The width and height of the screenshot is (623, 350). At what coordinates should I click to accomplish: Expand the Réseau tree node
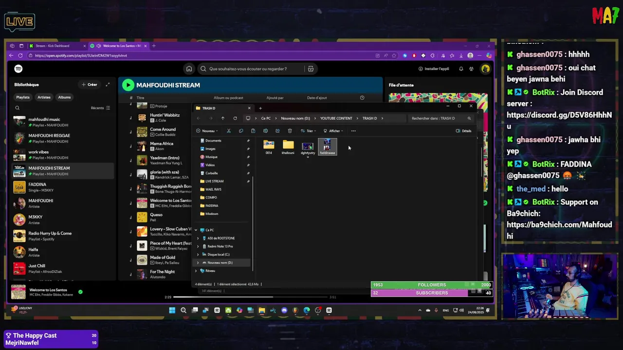196,271
